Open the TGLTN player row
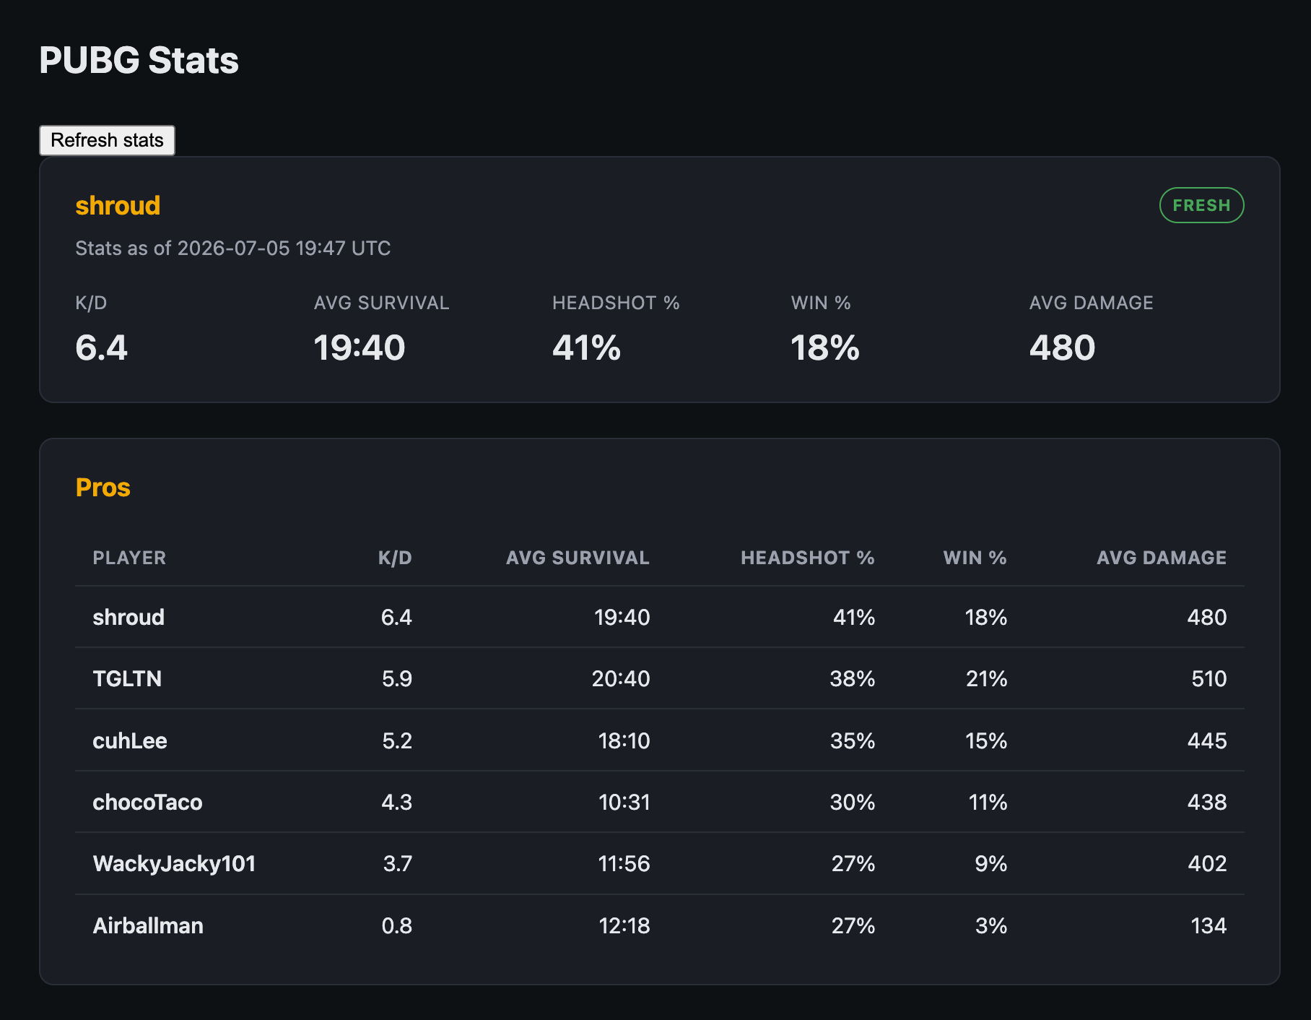This screenshot has height=1020, width=1311. (x=659, y=678)
